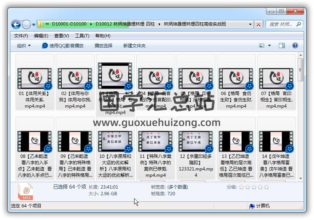Select video thumbnail 03 格局 七杀制化
The height and width of the screenshot is (220, 314).
(x=115, y=75)
